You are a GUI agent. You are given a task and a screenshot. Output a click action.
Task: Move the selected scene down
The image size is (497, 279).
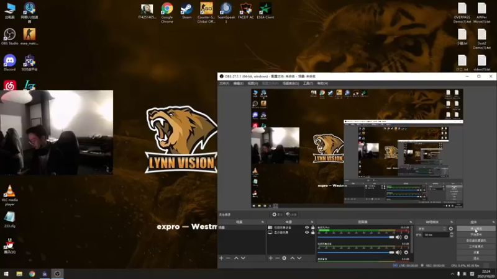click(x=243, y=258)
